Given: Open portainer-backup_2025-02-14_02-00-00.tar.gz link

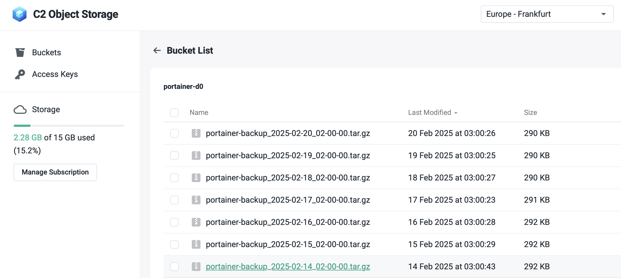Looking at the screenshot, I should 288,267.
